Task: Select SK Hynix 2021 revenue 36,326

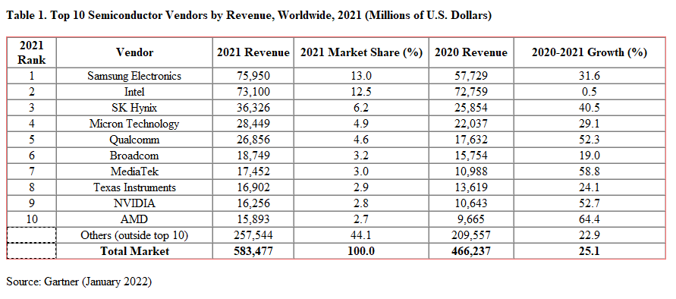Action: (x=253, y=108)
